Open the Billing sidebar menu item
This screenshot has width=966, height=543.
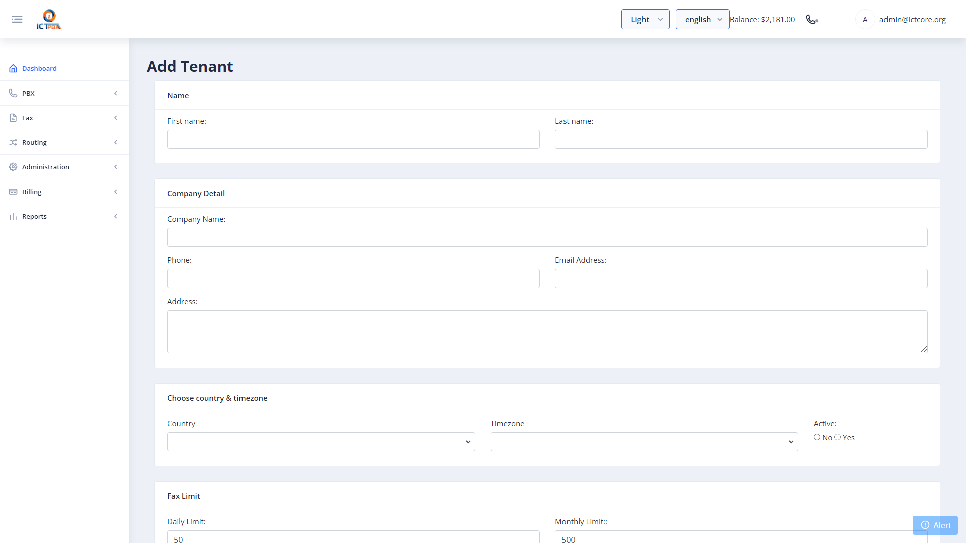tap(64, 192)
